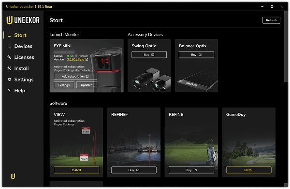Install the GameDay software
Image resolution: width=290 pixels, height=189 pixels.
pyautogui.click(x=249, y=170)
